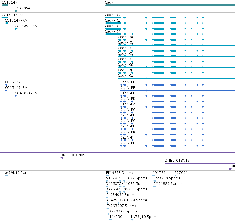This screenshot has width=235, height=221.
Task: Open the CadN-PL protein label
Action: tap(128, 143)
